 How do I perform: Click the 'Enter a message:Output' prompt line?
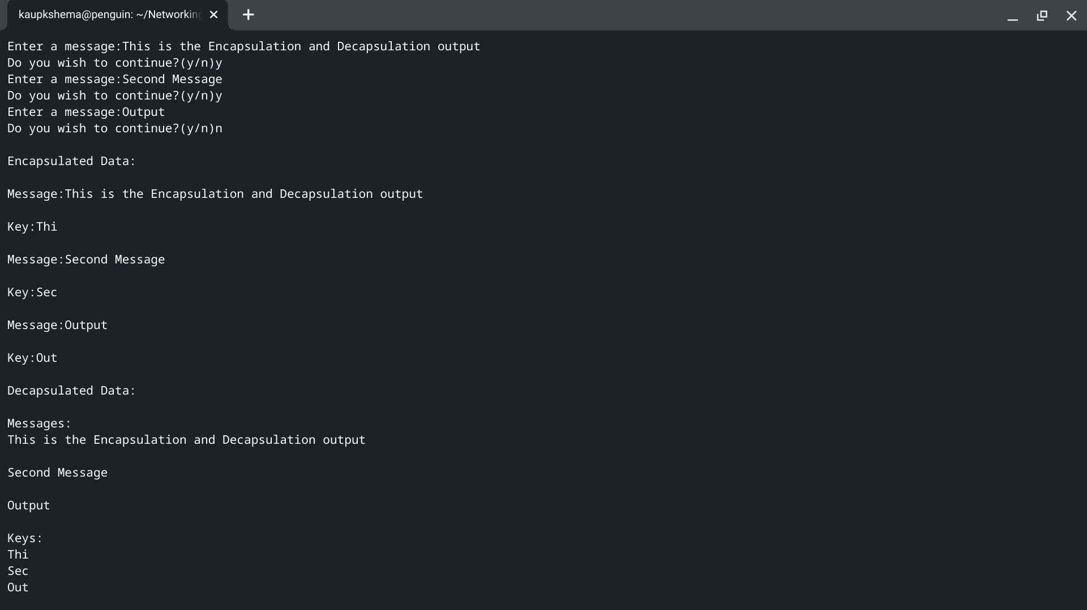pyautogui.click(x=86, y=112)
